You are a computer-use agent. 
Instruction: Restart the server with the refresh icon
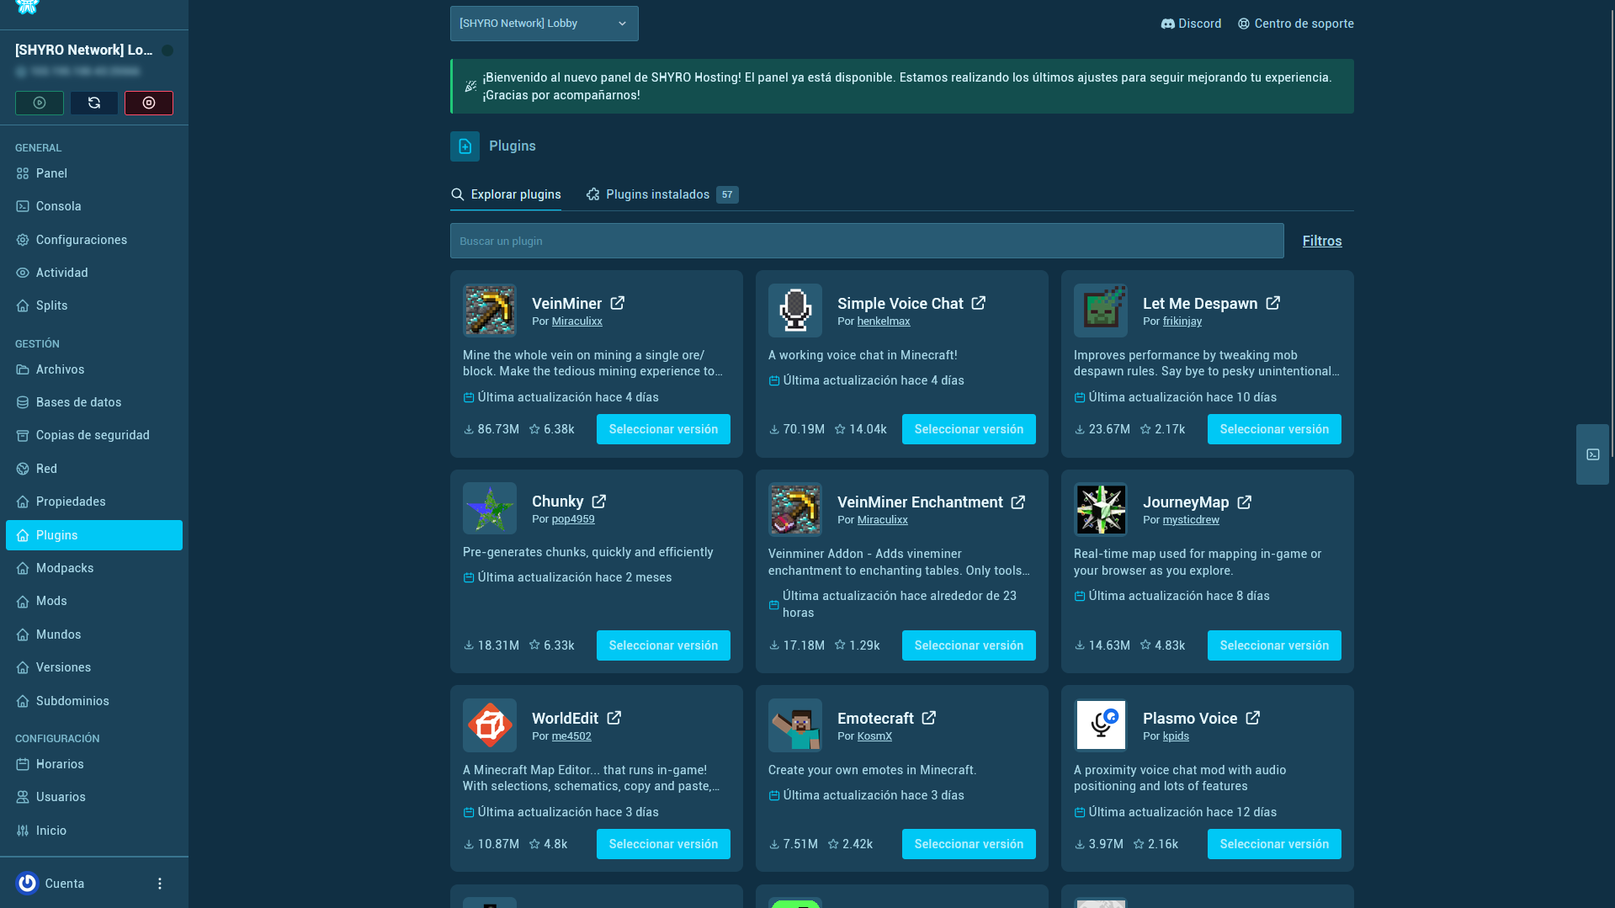coord(94,103)
